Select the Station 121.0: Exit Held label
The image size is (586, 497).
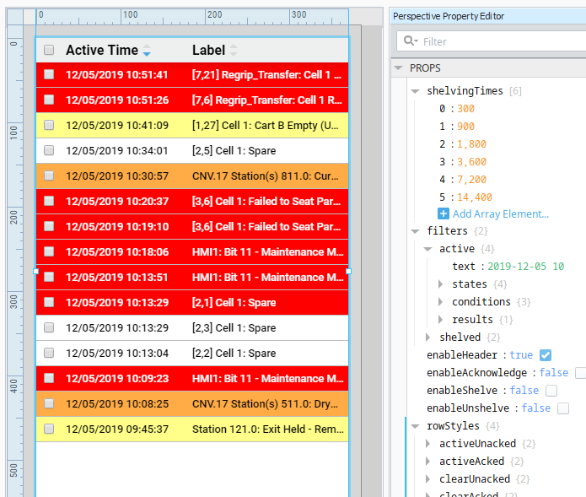click(x=268, y=429)
